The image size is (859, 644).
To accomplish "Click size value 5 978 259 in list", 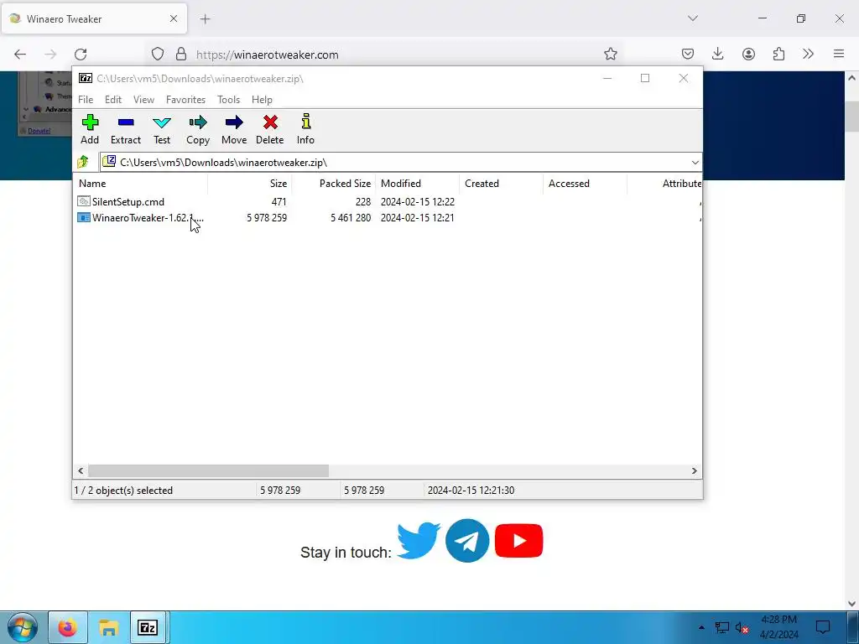I will pyautogui.click(x=266, y=217).
